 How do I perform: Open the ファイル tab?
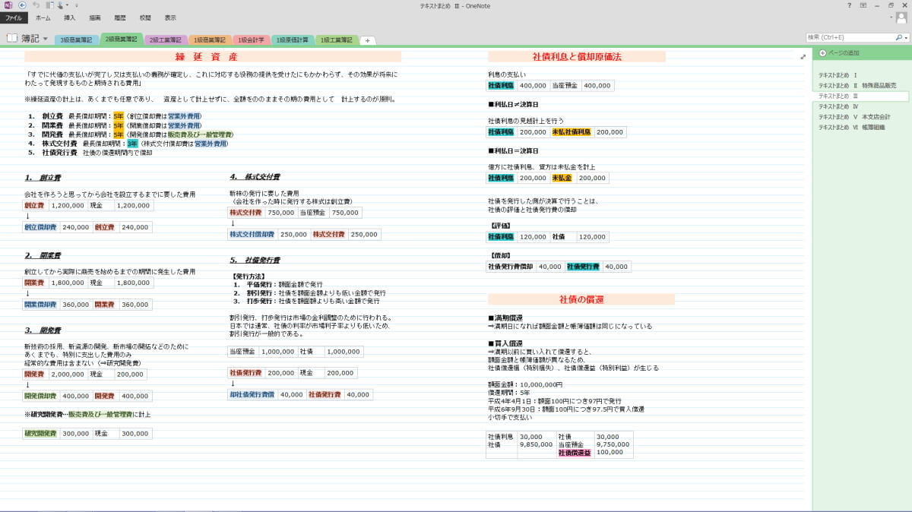(x=14, y=17)
